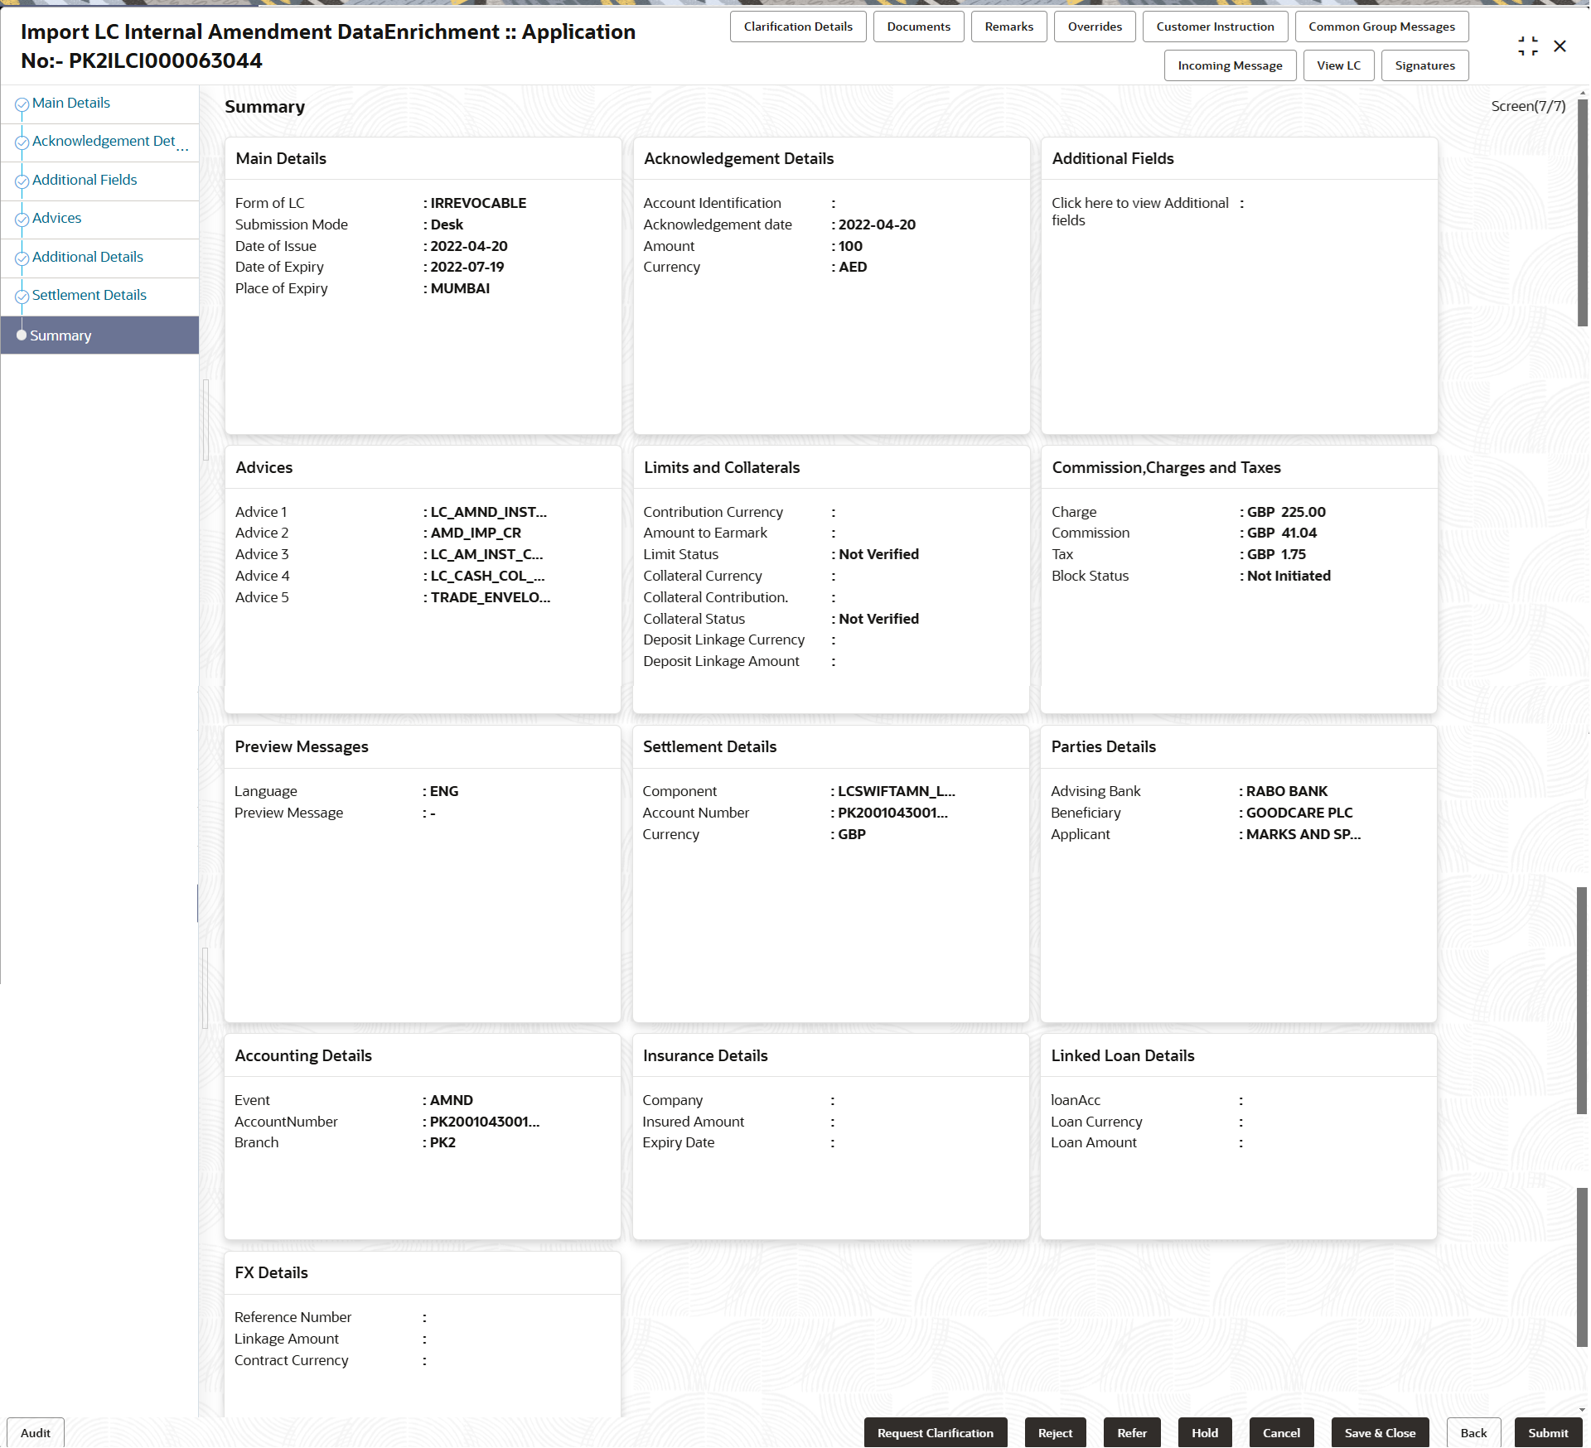This screenshot has height=1448, width=1591.
Task: Open Remarks for this application
Action: coord(1008,26)
